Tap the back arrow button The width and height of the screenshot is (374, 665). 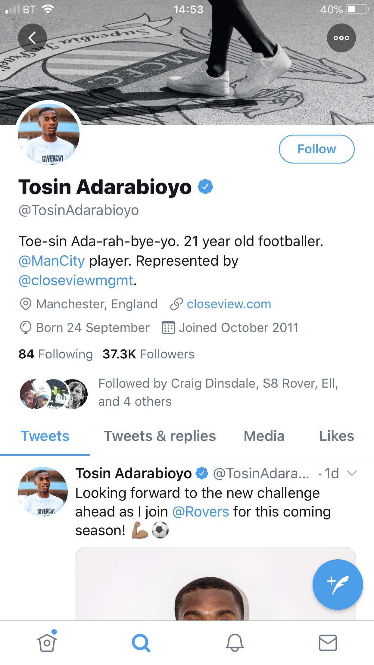(32, 38)
